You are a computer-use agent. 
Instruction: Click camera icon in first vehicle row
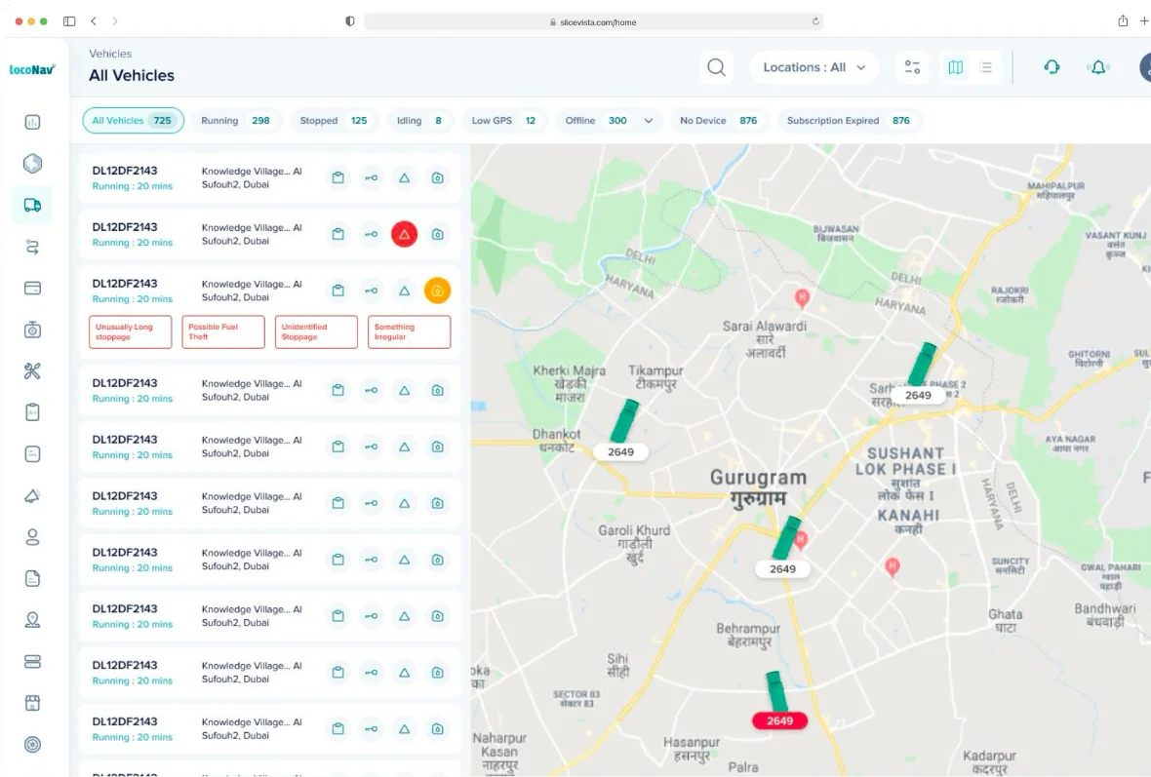(x=438, y=178)
